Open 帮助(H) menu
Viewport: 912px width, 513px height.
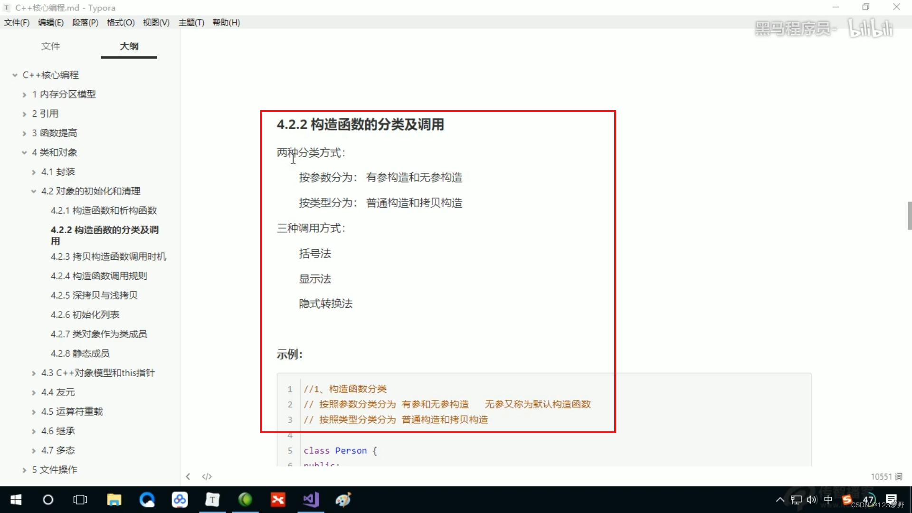pos(226,22)
